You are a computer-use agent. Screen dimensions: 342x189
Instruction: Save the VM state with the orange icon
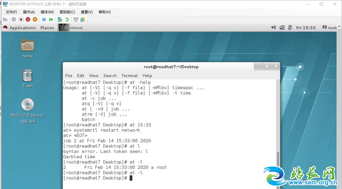[35, 19]
